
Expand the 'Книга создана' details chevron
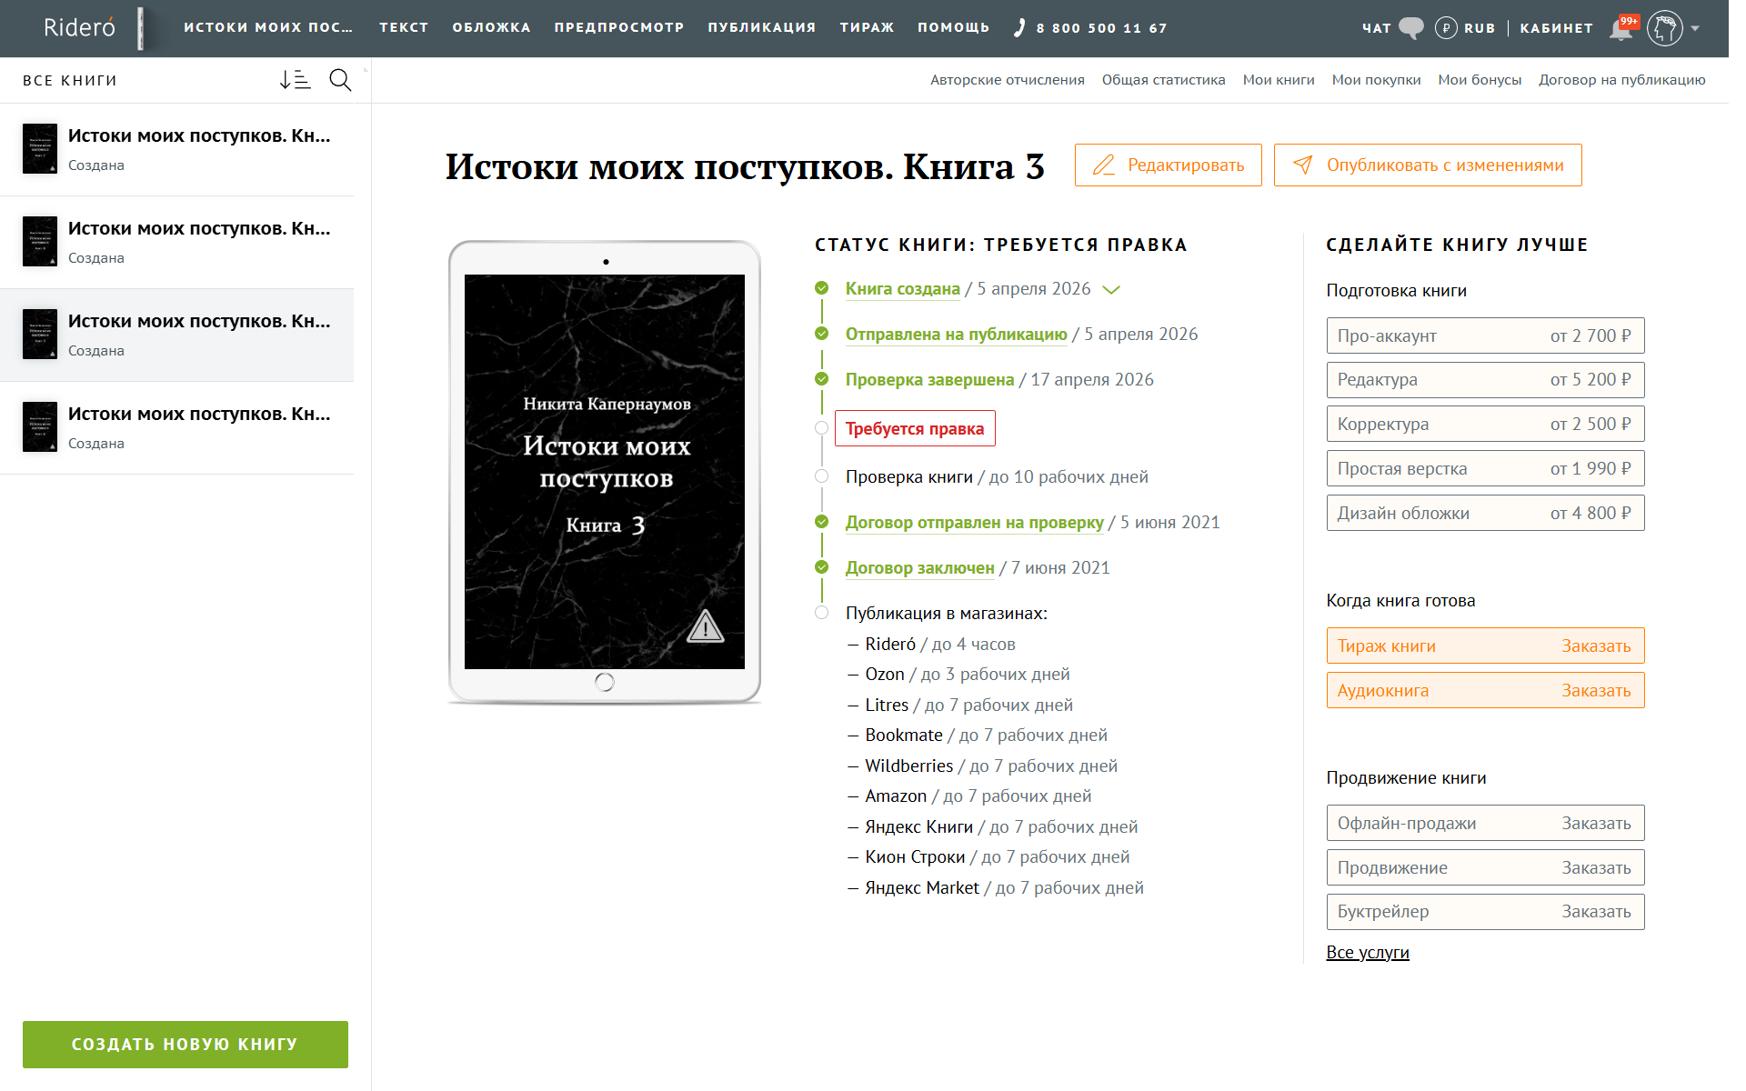1111,289
